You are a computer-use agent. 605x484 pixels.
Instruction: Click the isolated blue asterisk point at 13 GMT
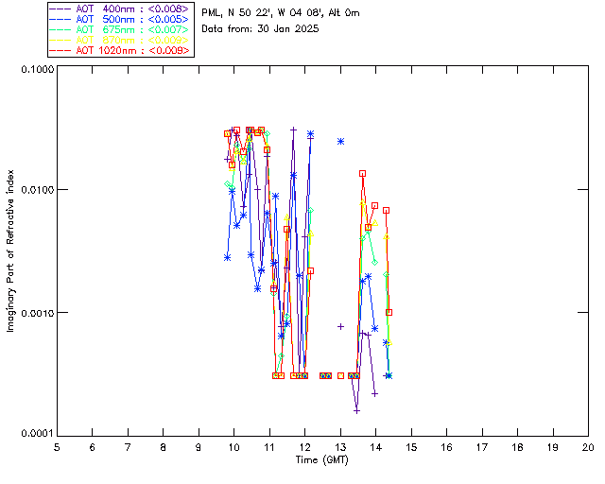click(340, 142)
